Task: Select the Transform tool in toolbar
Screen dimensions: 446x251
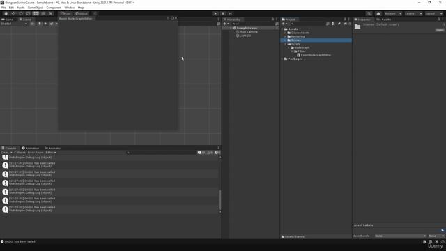Action: 43,14
